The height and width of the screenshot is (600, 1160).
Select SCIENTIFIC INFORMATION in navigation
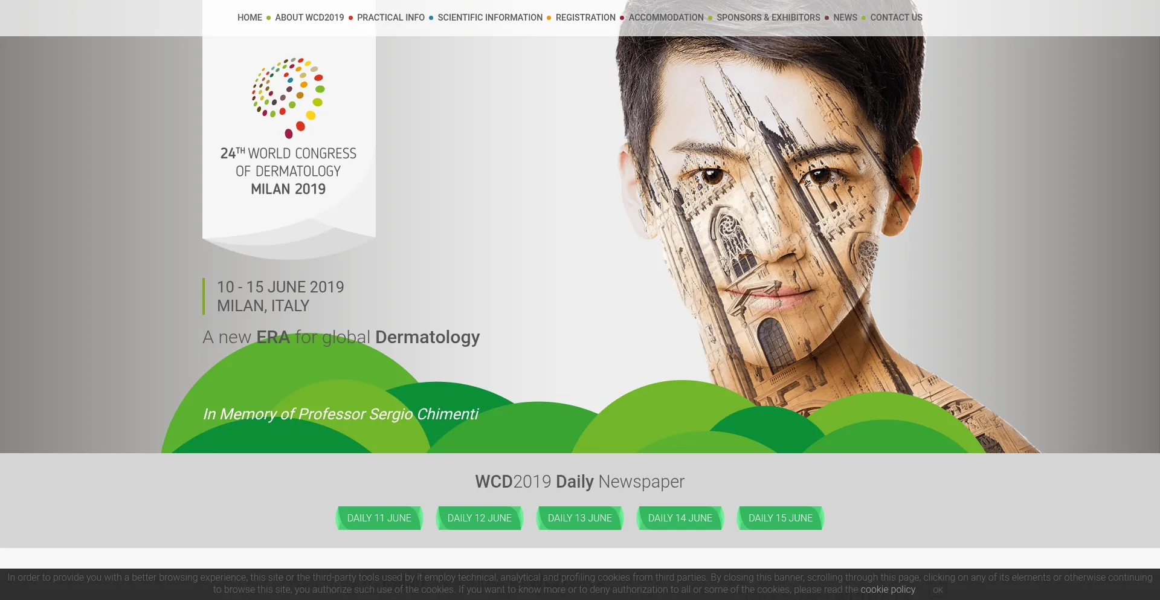[x=490, y=18]
